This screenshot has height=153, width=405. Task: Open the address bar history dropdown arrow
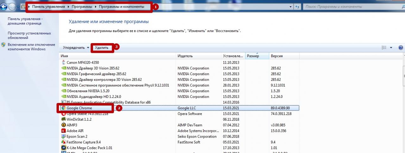(x=290, y=7)
